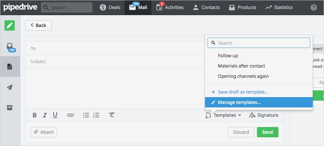
Task: Toggle underline text formatting
Action: point(55,115)
